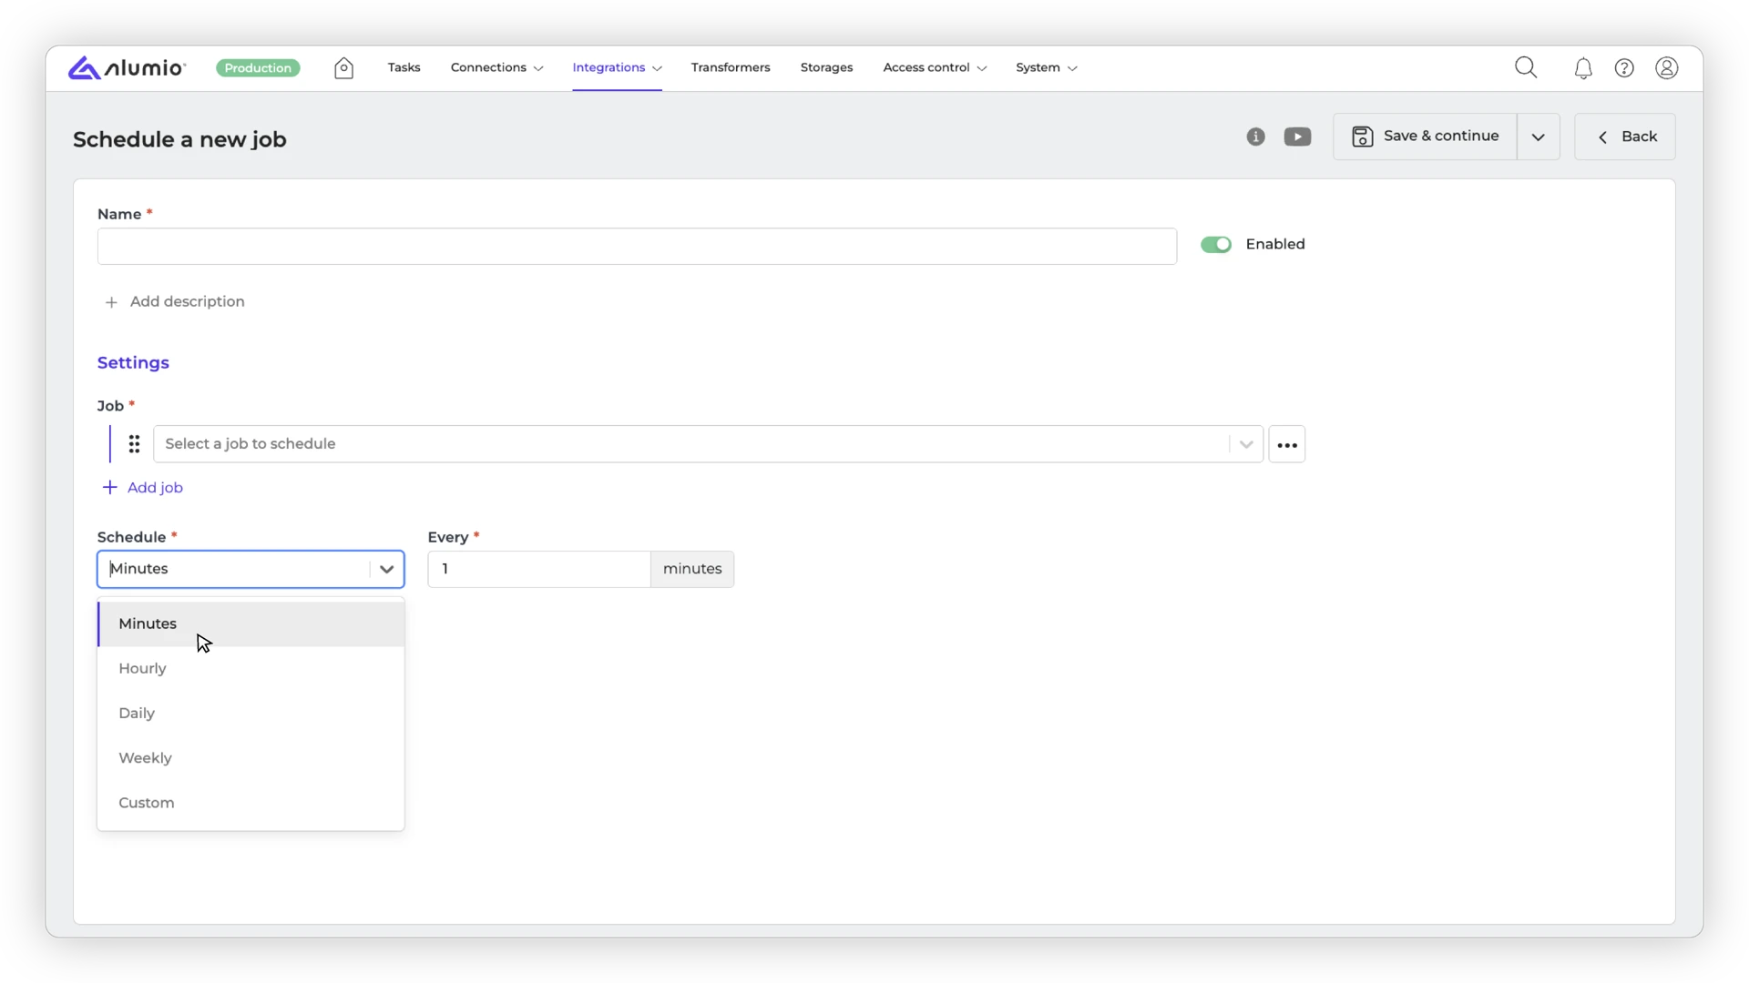Open the search magnifier icon

click(1526, 68)
